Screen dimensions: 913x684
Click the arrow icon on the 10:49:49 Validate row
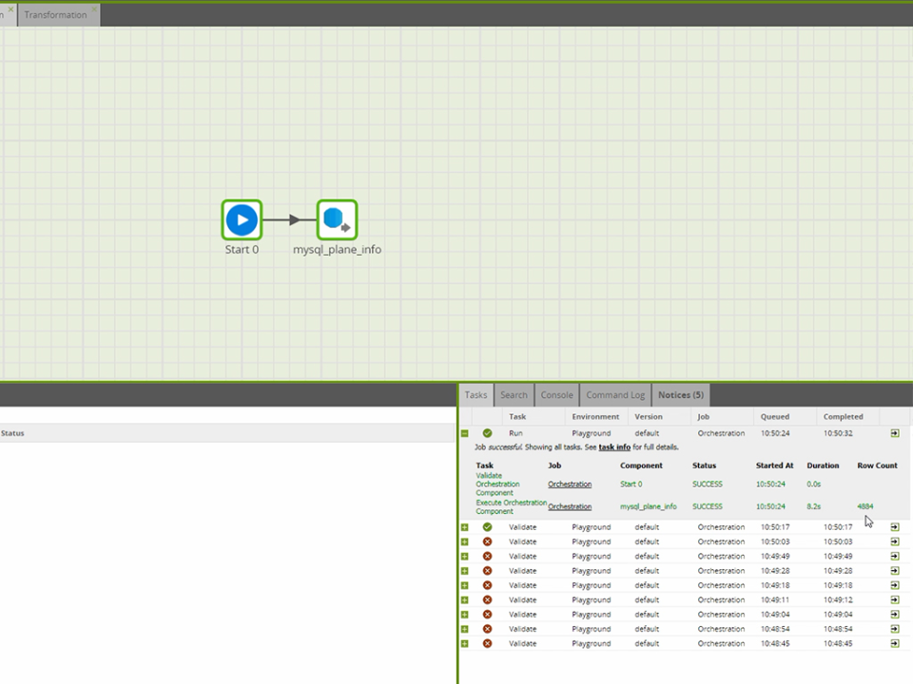click(x=893, y=556)
